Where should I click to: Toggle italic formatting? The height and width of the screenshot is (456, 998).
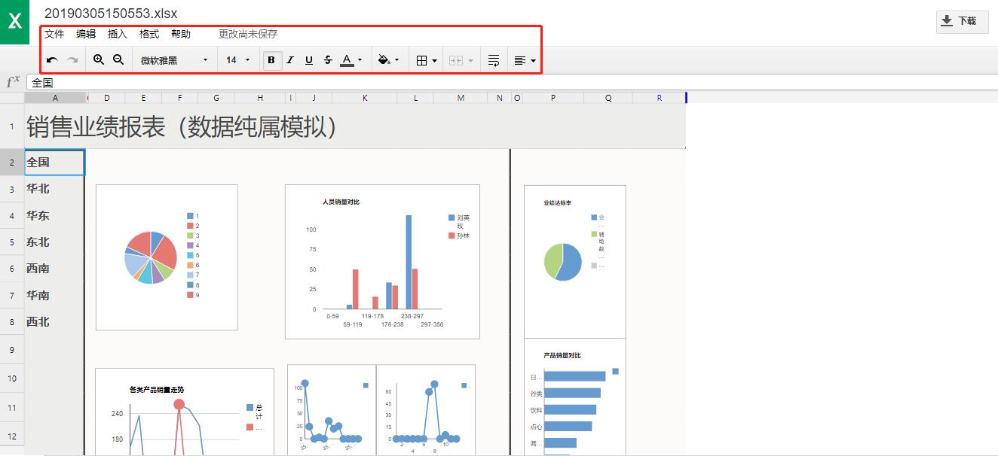pyautogui.click(x=290, y=59)
